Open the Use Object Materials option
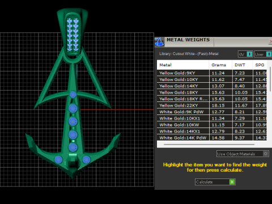This screenshot has height=204, width=272. (x=243, y=154)
